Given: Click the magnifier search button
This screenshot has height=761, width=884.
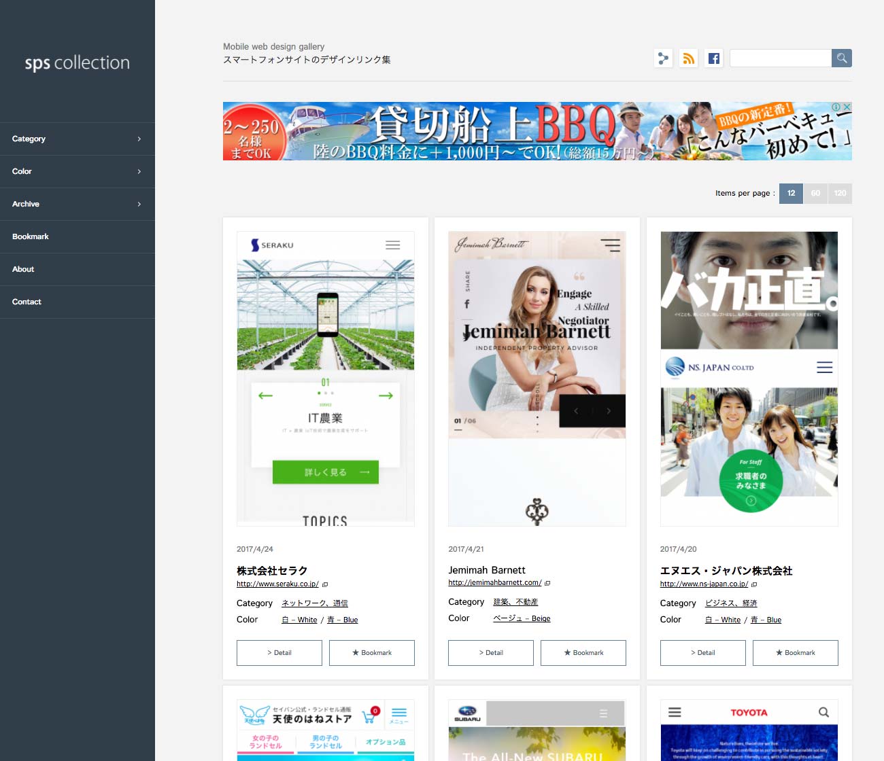Looking at the screenshot, I should (841, 58).
